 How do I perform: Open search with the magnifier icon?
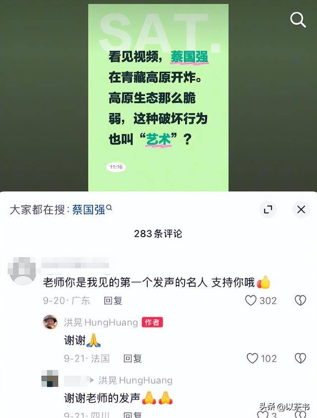tap(298, 20)
